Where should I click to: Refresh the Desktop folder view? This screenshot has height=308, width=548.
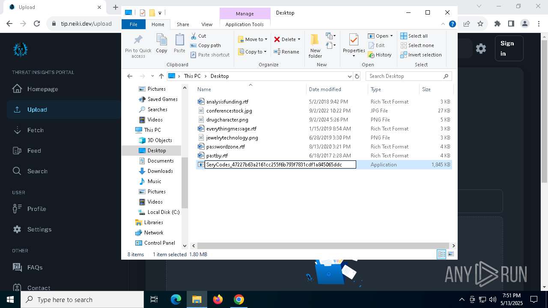coord(357,76)
